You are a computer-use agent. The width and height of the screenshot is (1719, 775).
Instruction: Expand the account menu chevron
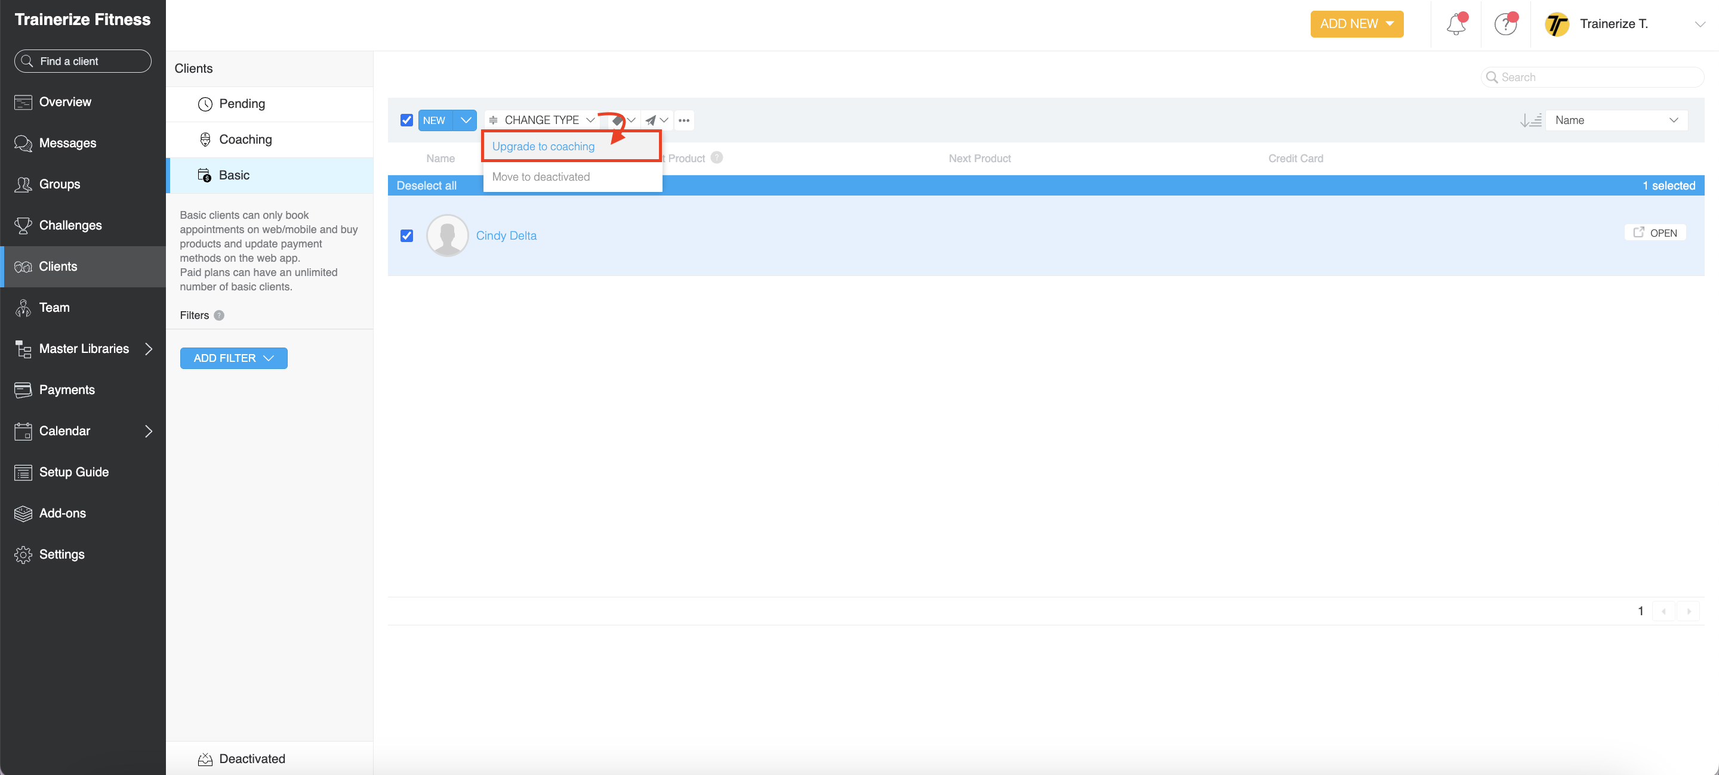click(x=1699, y=24)
